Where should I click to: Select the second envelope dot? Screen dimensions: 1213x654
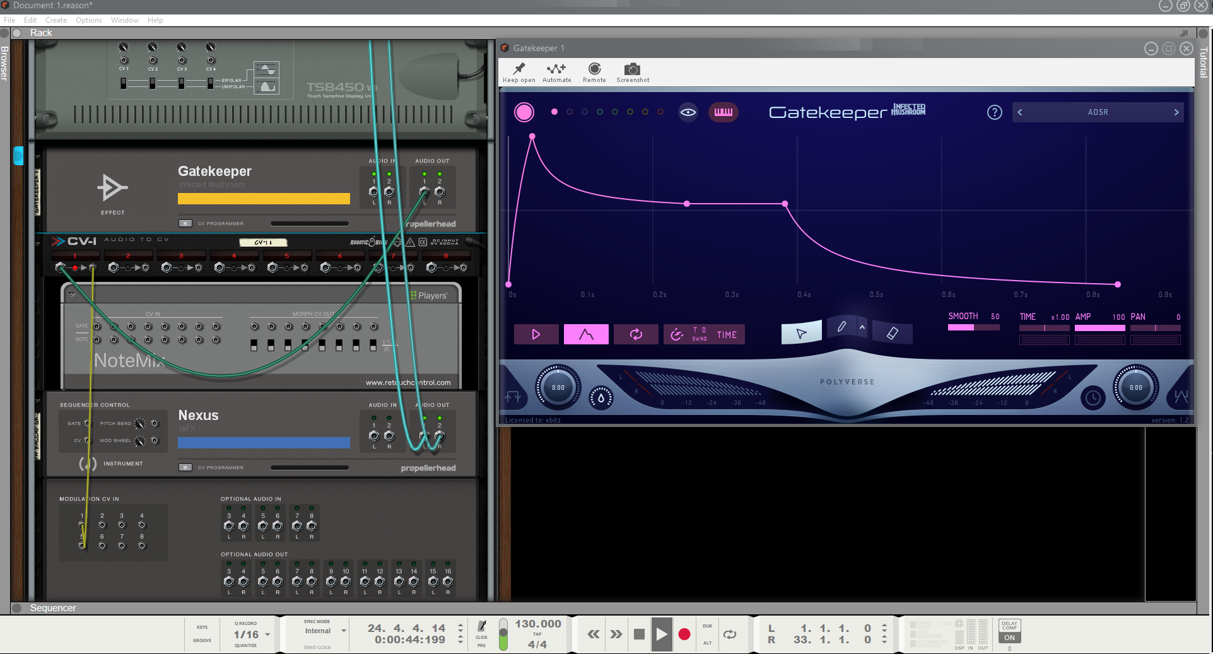click(570, 112)
